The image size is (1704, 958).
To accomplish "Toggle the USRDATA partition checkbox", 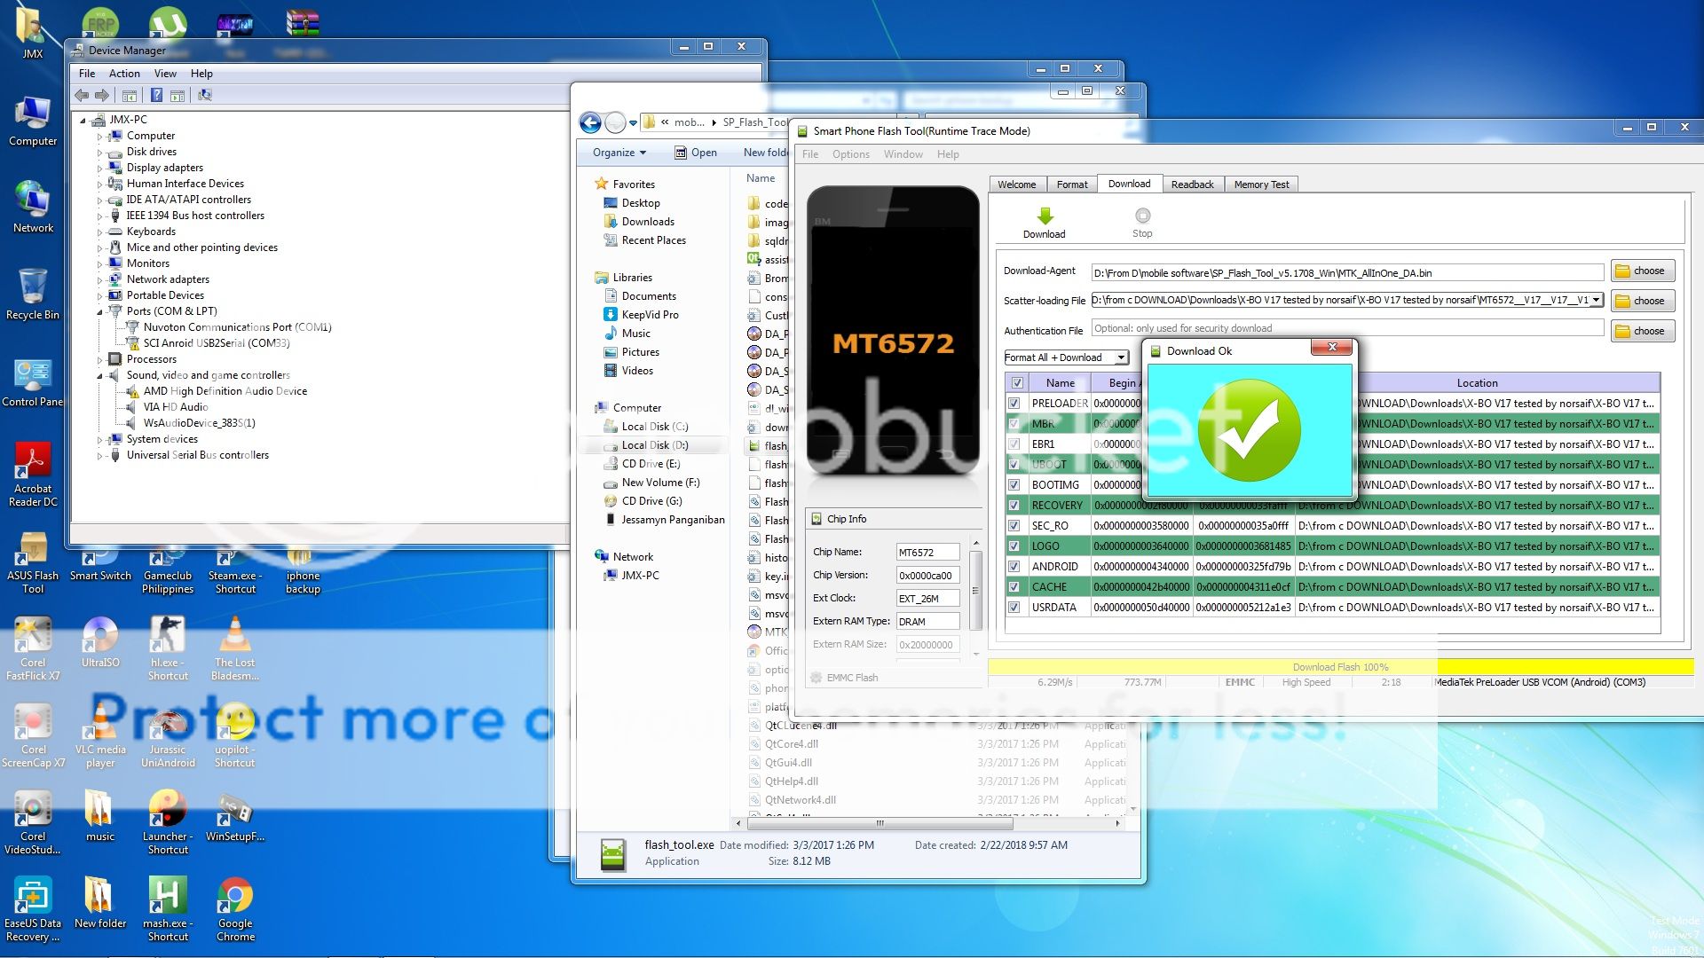I will (1014, 608).
